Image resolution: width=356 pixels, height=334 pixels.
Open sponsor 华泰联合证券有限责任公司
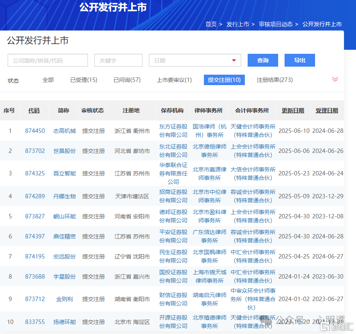click(x=173, y=173)
